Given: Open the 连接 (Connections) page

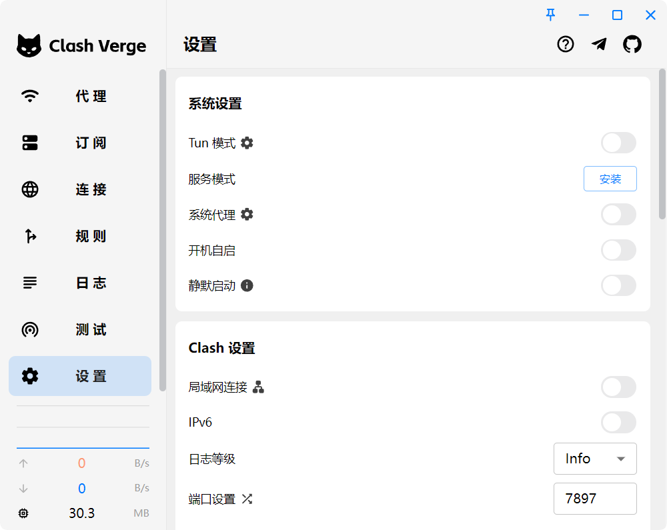Looking at the screenshot, I should pos(80,189).
